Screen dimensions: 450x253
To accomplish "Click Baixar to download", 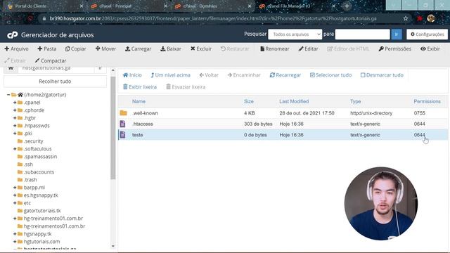I will tap(170, 48).
